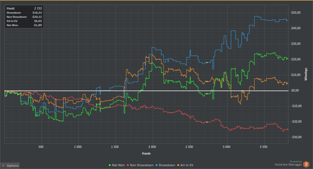
Task: Click the orange All-In EV color square
Action: pos(178,165)
